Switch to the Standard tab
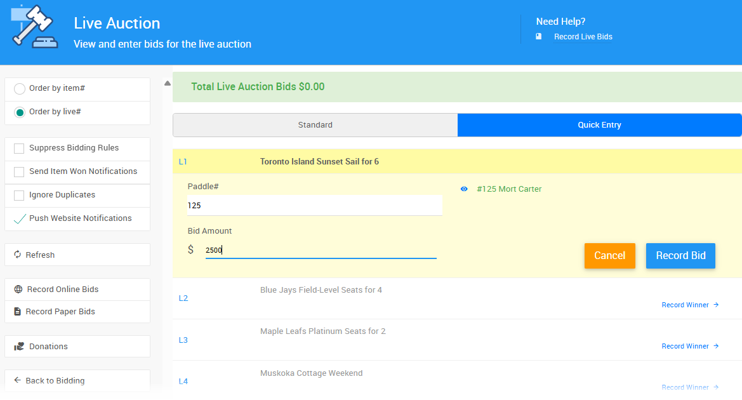The image size is (742, 400). 315,125
